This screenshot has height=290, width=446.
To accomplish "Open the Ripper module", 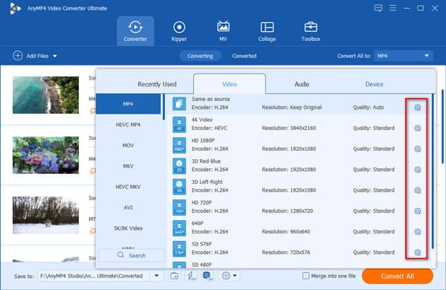I will 179,31.
